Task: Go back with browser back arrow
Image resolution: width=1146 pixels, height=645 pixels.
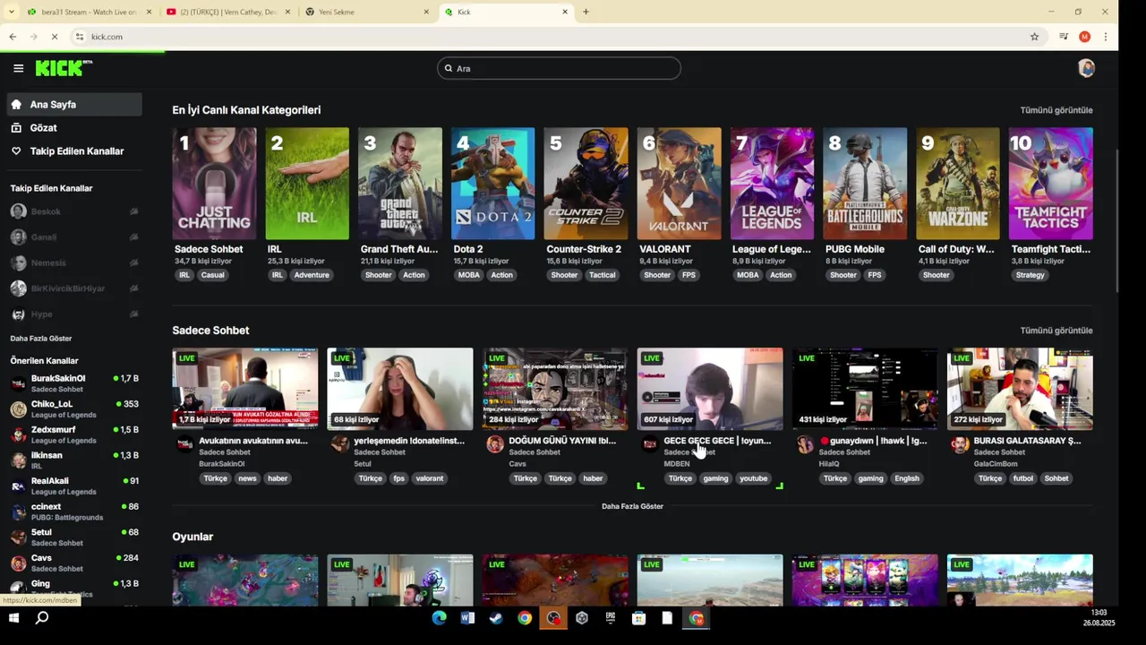Action: click(x=13, y=37)
